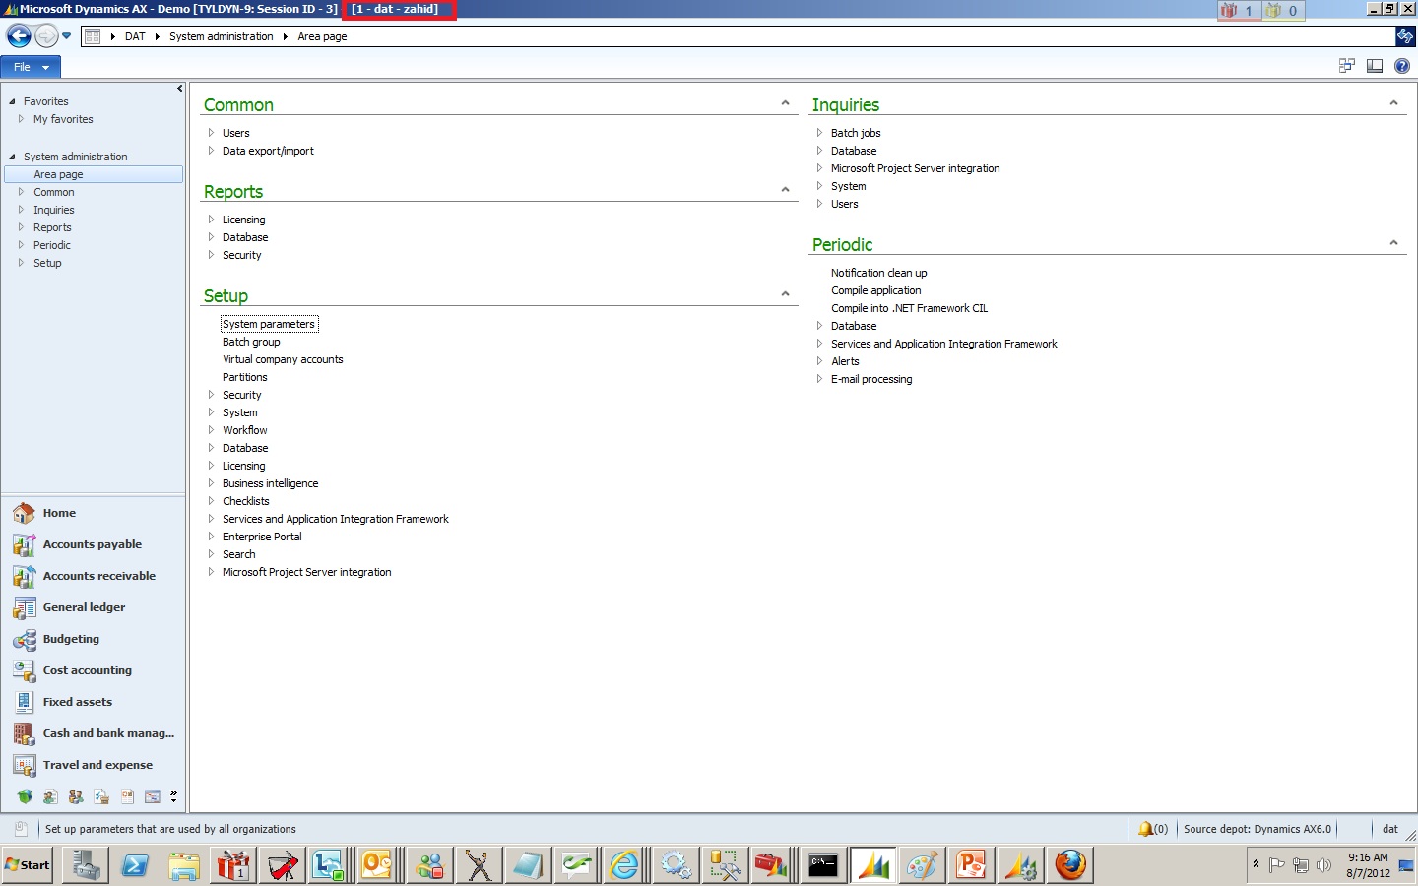Click the document icon in status bar
Viewport: 1418px width, 886px height.
(x=21, y=829)
